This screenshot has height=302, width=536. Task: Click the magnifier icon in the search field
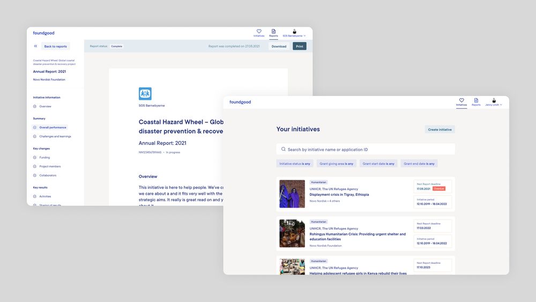284,149
